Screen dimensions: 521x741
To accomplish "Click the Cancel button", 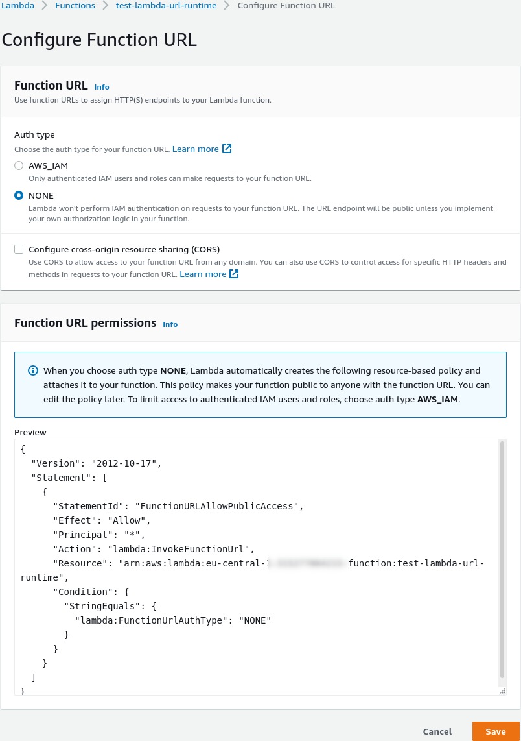I will coord(437,731).
